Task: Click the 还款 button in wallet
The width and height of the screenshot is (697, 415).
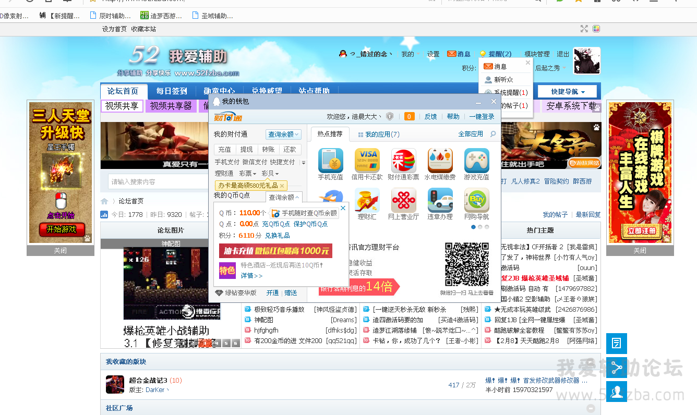Action: (290, 150)
